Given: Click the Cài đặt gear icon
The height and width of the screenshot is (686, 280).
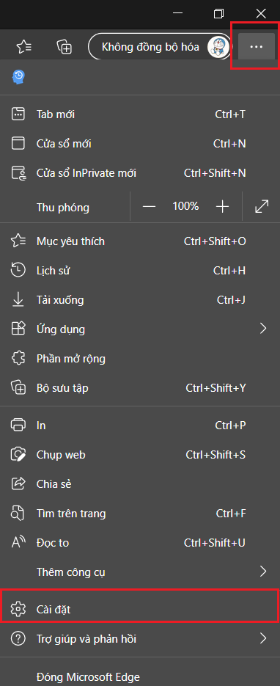Looking at the screenshot, I should [x=18, y=608].
